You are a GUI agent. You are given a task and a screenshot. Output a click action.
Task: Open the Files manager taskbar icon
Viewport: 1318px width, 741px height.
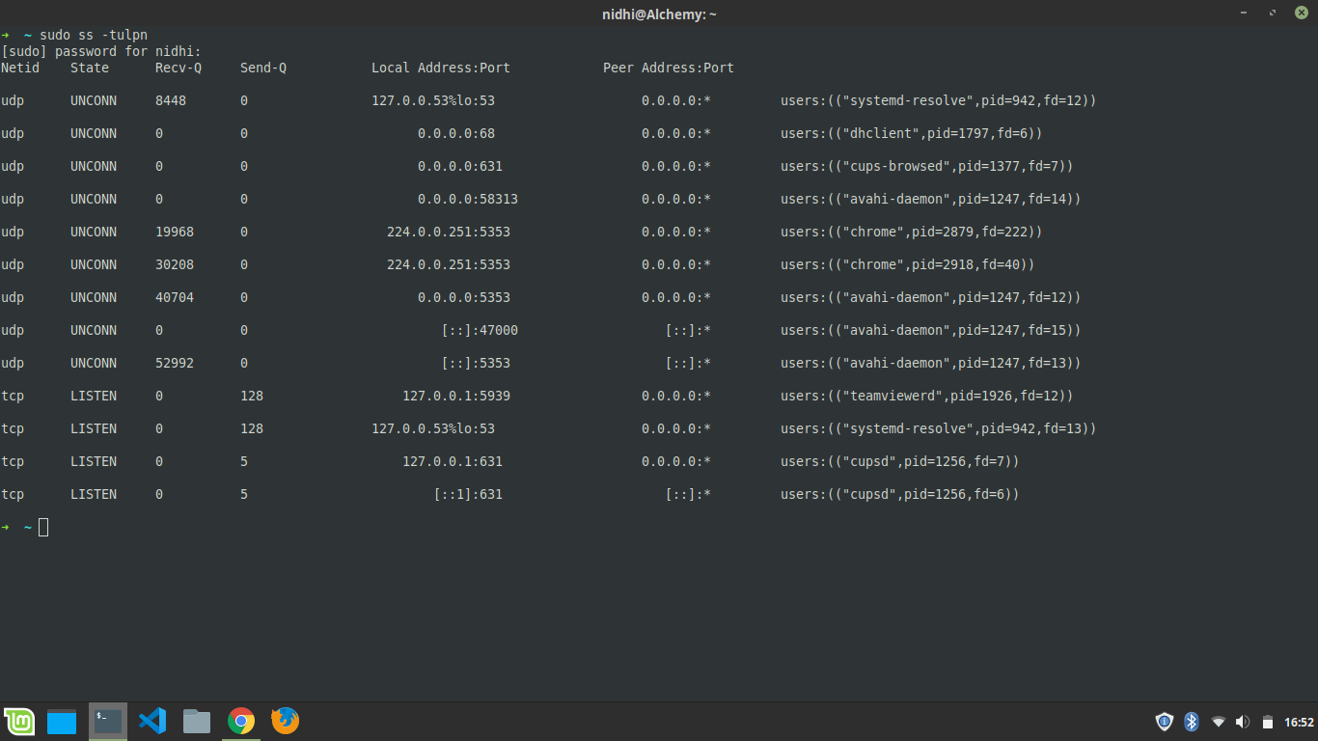[197, 721]
